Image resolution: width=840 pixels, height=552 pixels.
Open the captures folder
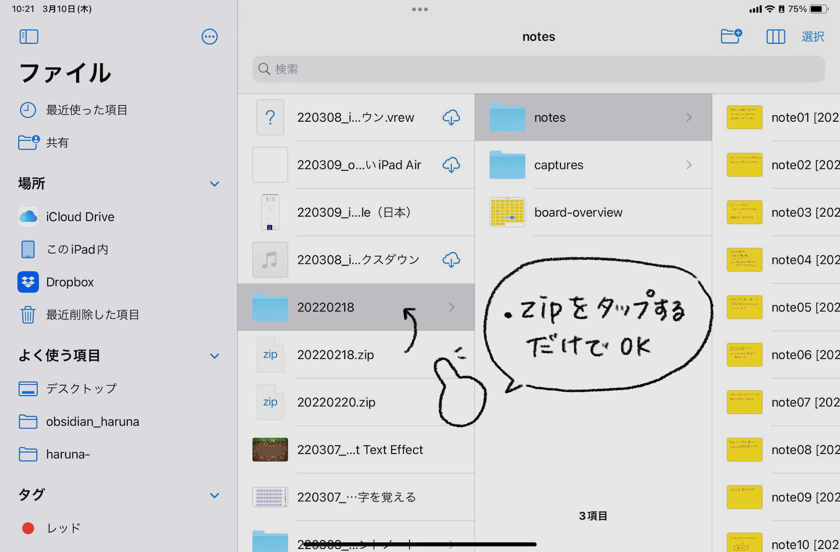[593, 165]
